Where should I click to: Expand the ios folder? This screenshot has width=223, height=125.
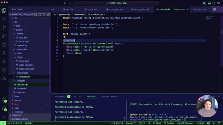tap(16, 18)
